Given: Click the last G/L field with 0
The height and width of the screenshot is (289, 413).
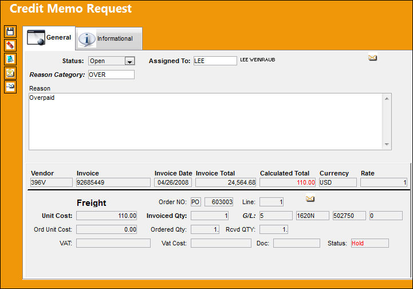Looking at the screenshot, I should [x=386, y=216].
